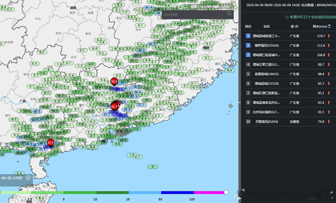The height and width of the screenshot is (203, 336).
Task: Close the 06-06 14:00 time label
Action: (x=28, y=178)
